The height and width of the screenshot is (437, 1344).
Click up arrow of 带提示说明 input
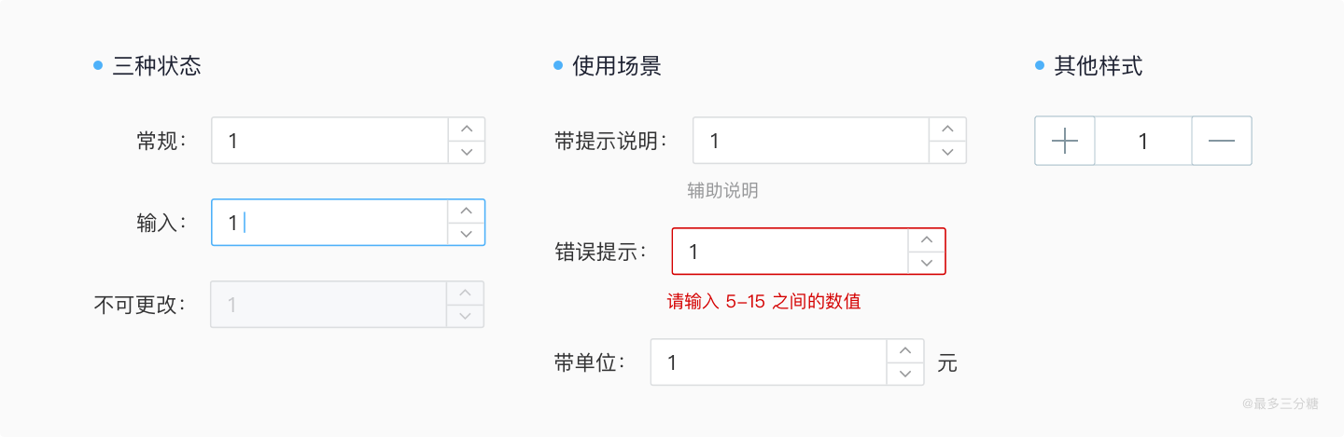pyautogui.click(x=947, y=129)
